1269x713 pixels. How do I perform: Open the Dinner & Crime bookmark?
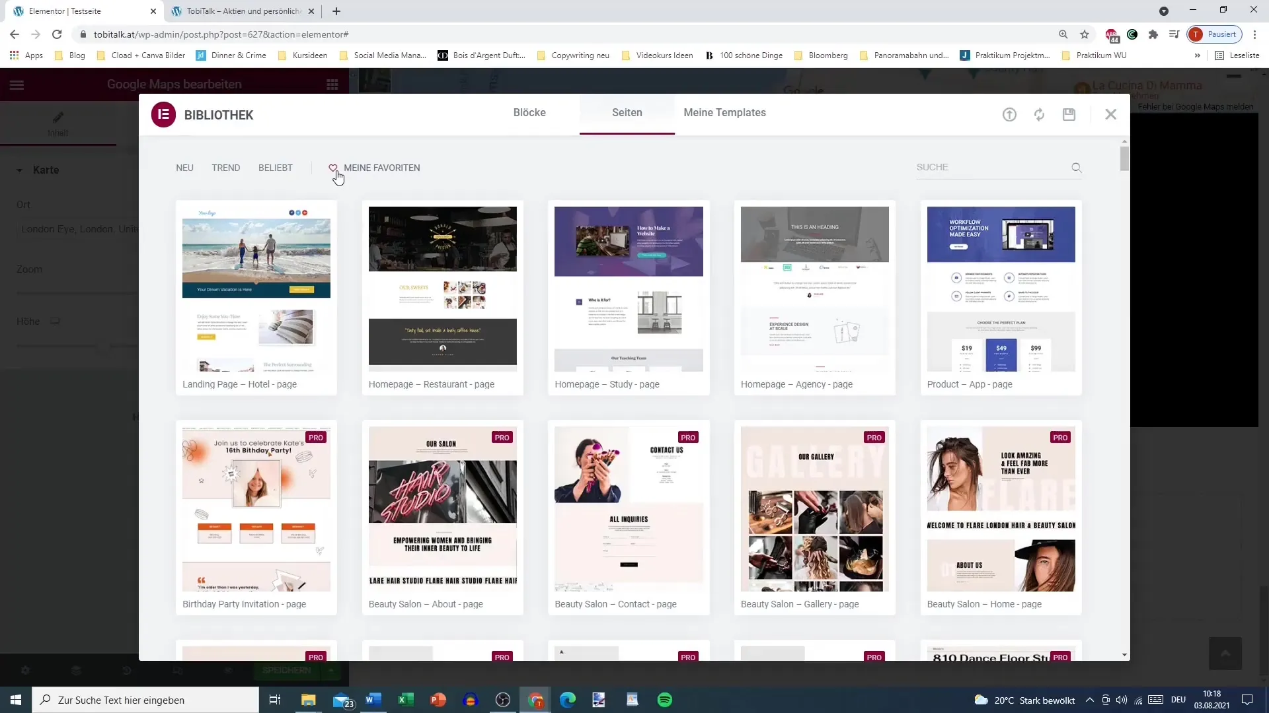[231, 55]
